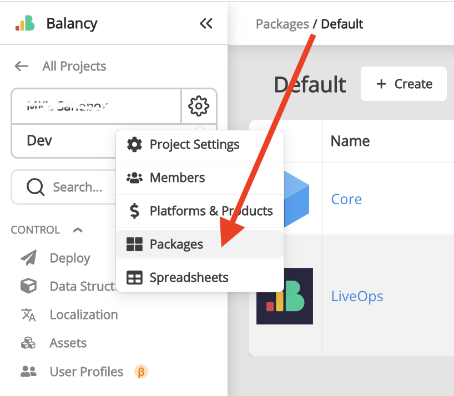
Task: Click the search magnifier icon
Action: coord(36,187)
